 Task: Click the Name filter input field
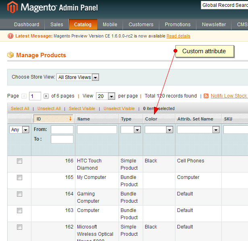tap(97, 129)
